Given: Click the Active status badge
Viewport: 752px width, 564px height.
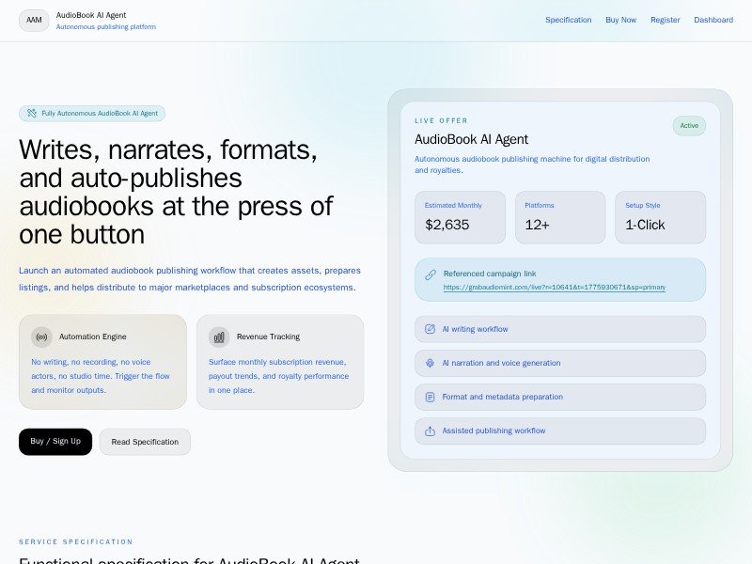Looking at the screenshot, I should click(689, 126).
